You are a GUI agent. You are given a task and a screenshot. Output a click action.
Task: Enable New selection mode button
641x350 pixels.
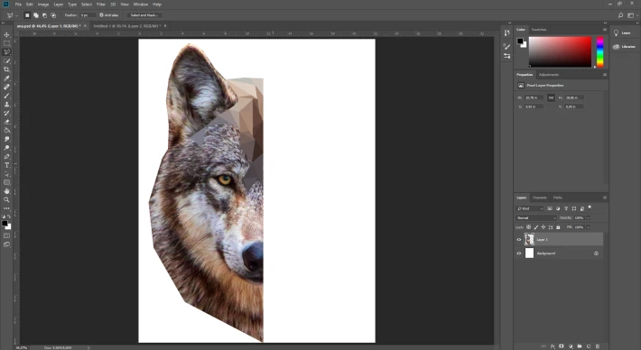[x=27, y=15]
